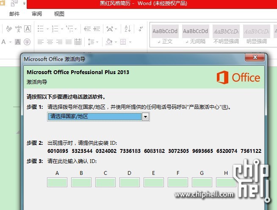This screenshot has height=210, width=277.
Task: Click the Borders icon
Action: (x=123, y=42)
